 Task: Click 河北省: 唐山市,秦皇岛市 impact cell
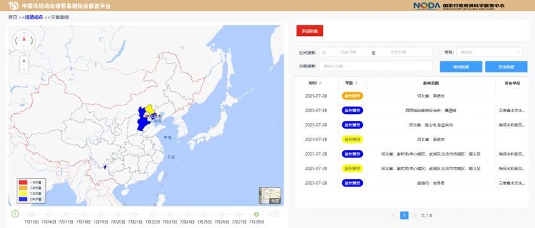pyautogui.click(x=430, y=125)
